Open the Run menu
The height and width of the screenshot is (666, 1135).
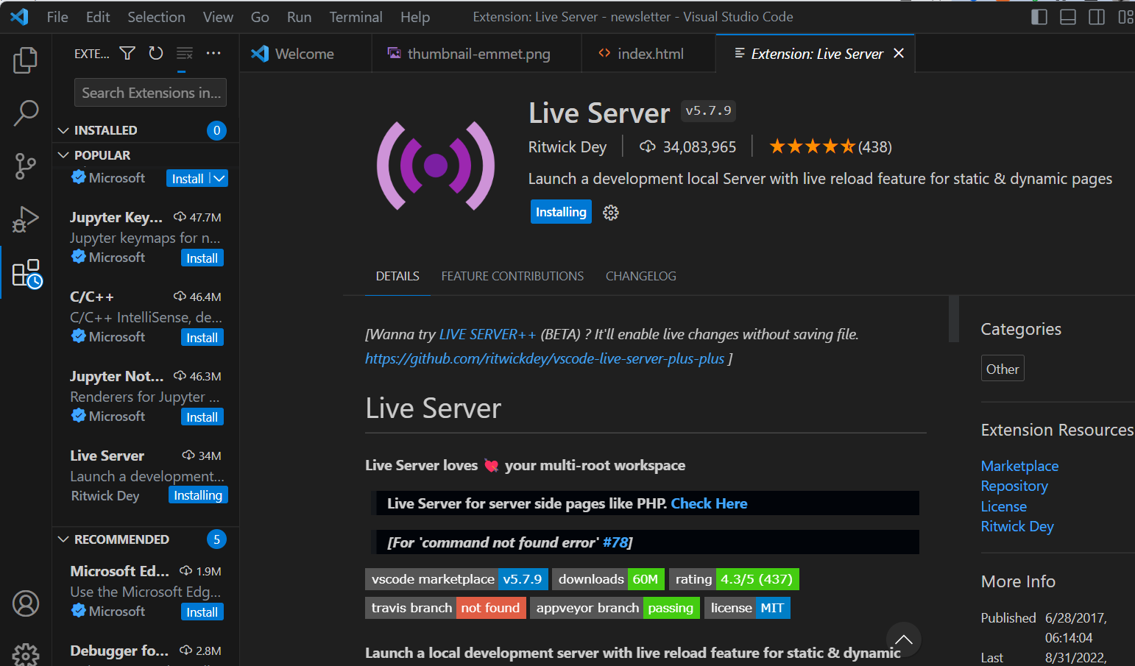pos(299,17)
